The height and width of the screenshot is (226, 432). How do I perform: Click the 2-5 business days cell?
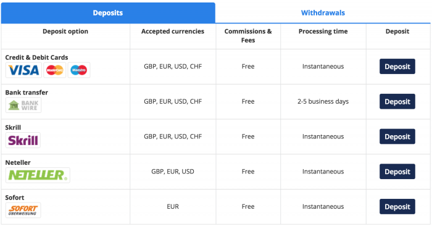point(323,101)
